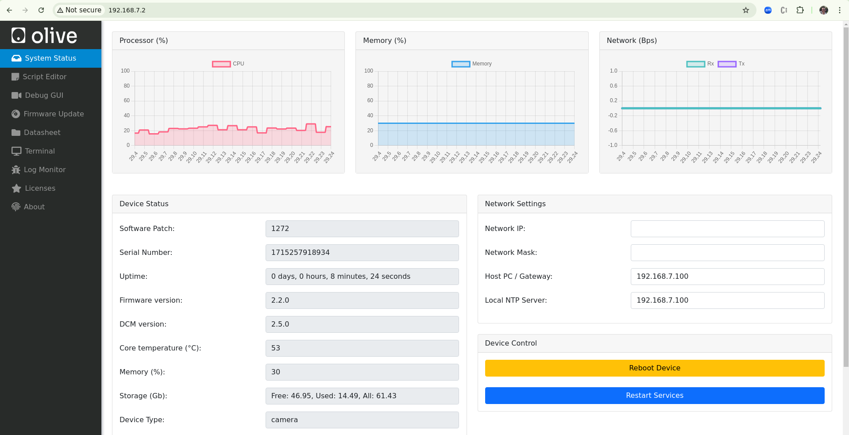This screenshot has height=435, width=849.
Task: Click the Local NTP Server field
Action: pyautogui.click(x=727, y=300)
